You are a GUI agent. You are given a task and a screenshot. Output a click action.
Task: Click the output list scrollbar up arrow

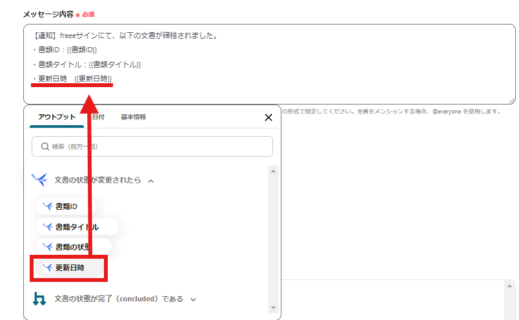(273, 171)
